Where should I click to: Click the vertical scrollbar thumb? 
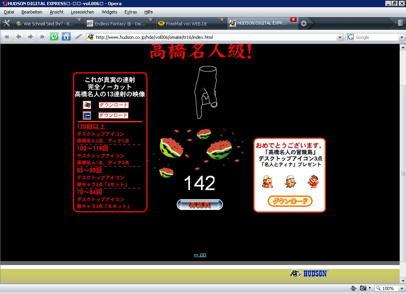pos(403,173)
